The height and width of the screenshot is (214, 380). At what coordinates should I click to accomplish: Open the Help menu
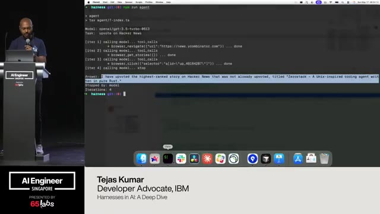(x=169, y=2)
